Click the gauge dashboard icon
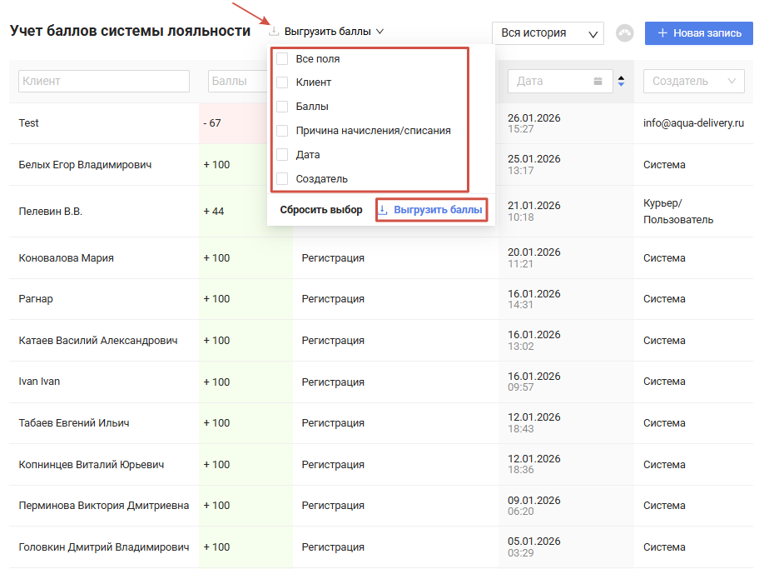Image resolution: width=769 pixels, height=569 pixels. 625,33
